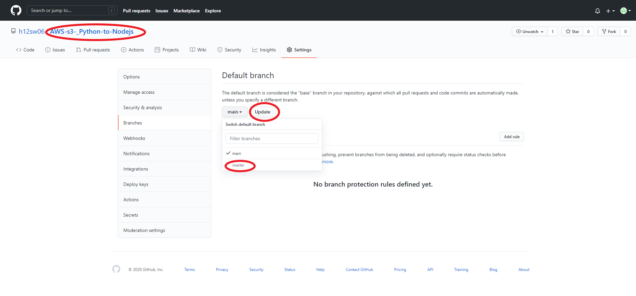Open the Privacy footer link

point(222,270)
